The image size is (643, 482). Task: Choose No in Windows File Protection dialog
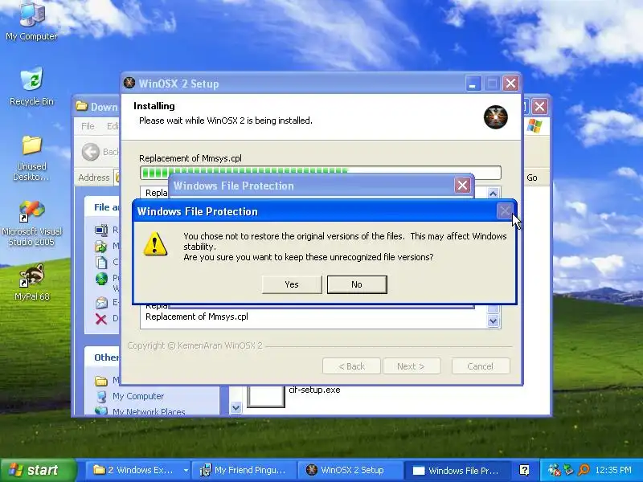coord(357,284)
